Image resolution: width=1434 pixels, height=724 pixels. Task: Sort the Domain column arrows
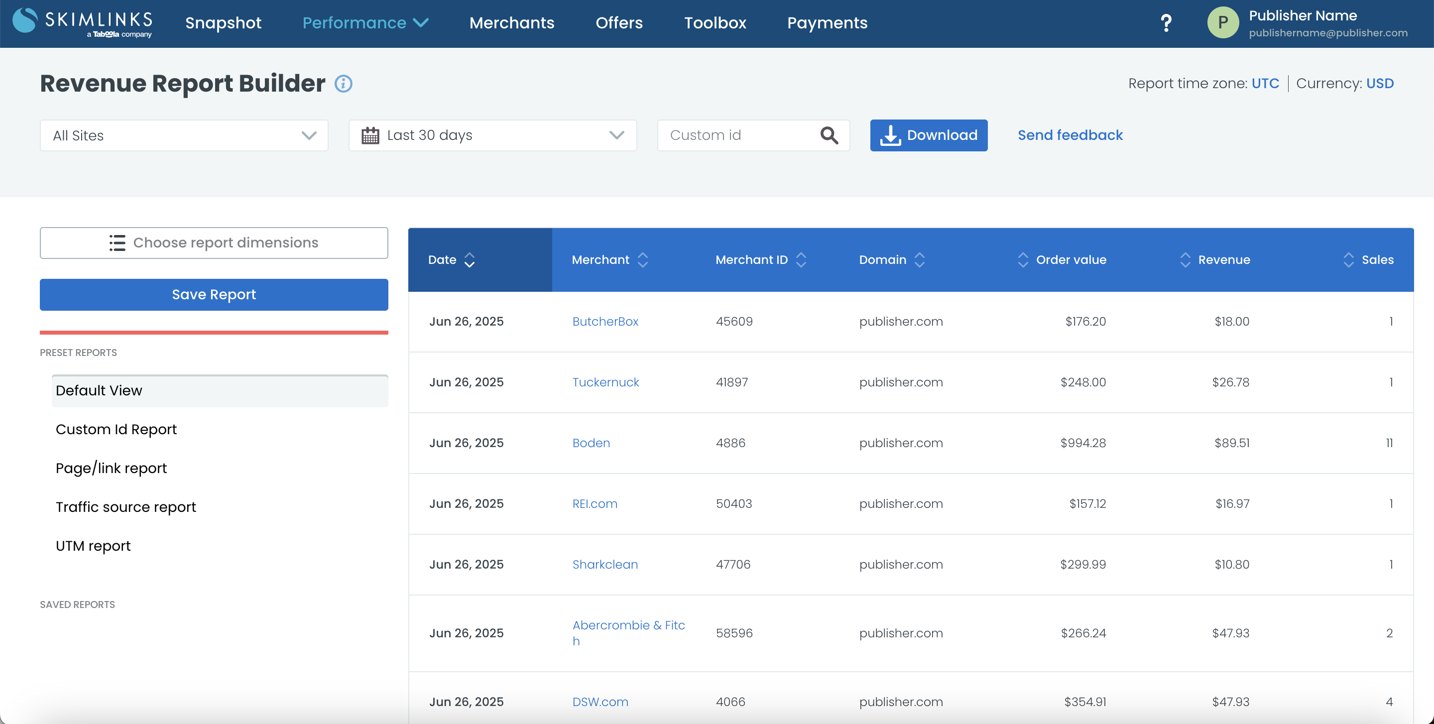(919, 260)
